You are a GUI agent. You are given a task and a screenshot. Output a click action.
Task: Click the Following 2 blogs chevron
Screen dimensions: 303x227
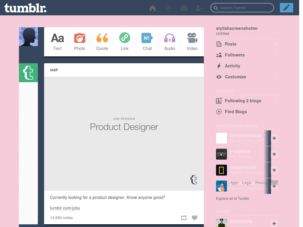pos(277,101)
